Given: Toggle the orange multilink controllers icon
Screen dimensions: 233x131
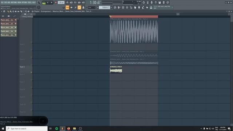Looking at the screenshot, I should point(79,7).
